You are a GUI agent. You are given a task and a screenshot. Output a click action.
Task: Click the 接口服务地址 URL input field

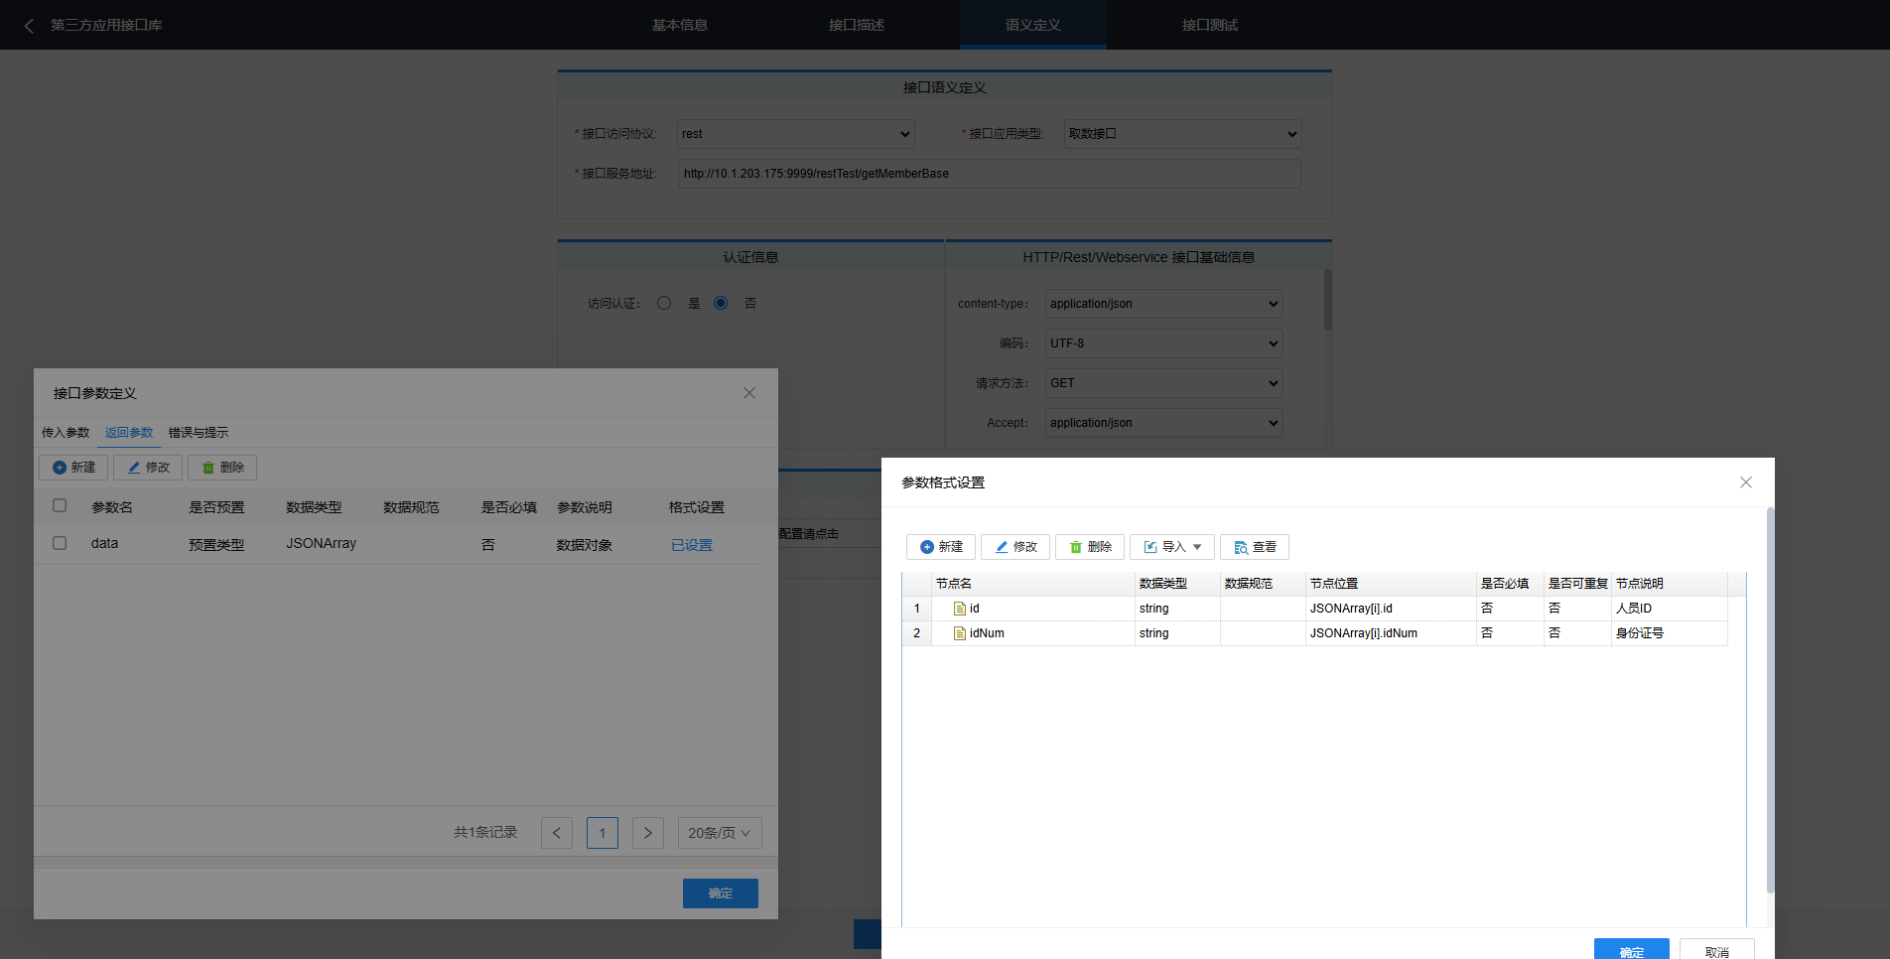[x=989, y=174]
